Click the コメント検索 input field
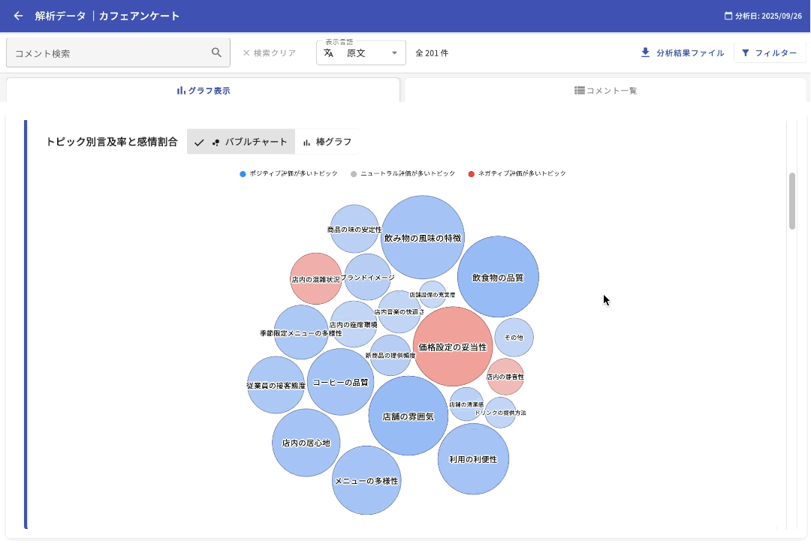 point(109,53)
